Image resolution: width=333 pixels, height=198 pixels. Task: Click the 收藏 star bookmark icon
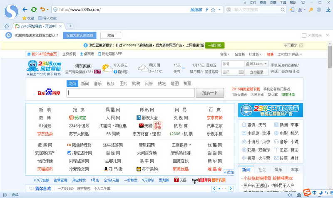tap(24, 18)
